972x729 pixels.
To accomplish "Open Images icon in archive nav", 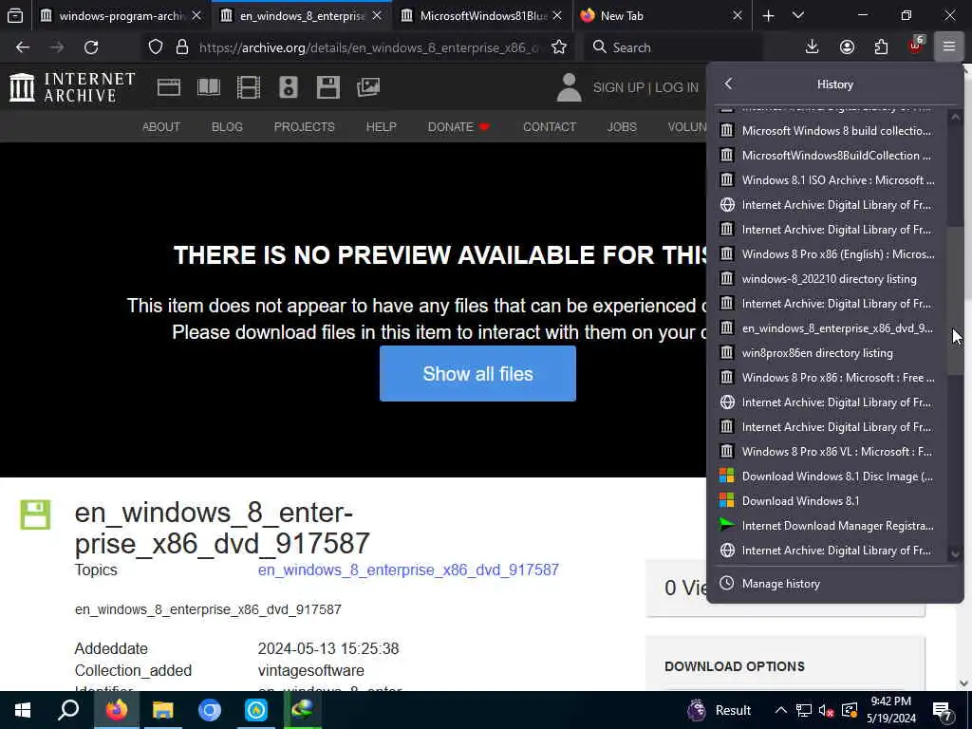I will click(368, 87).
